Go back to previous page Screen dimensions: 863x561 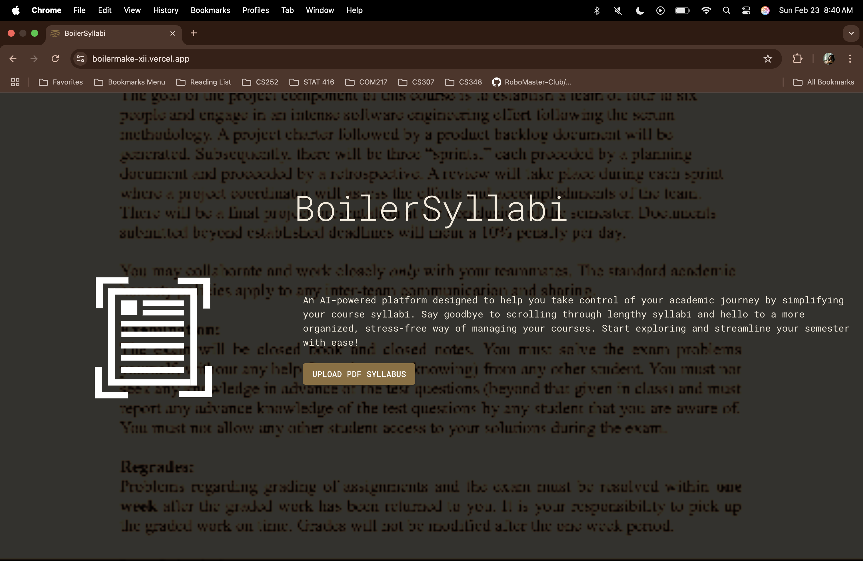coord(13,59)
